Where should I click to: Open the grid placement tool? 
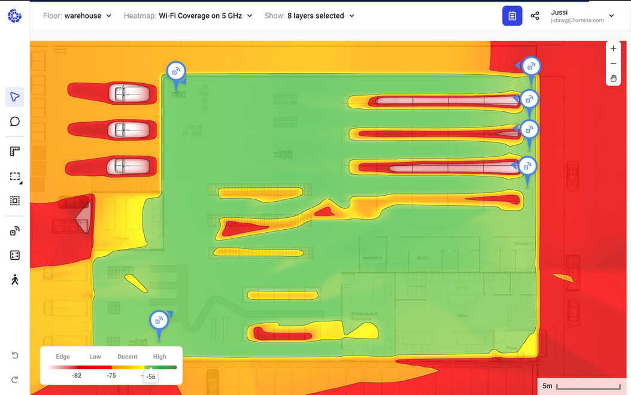pyautogui.click(x=14, y=200)
